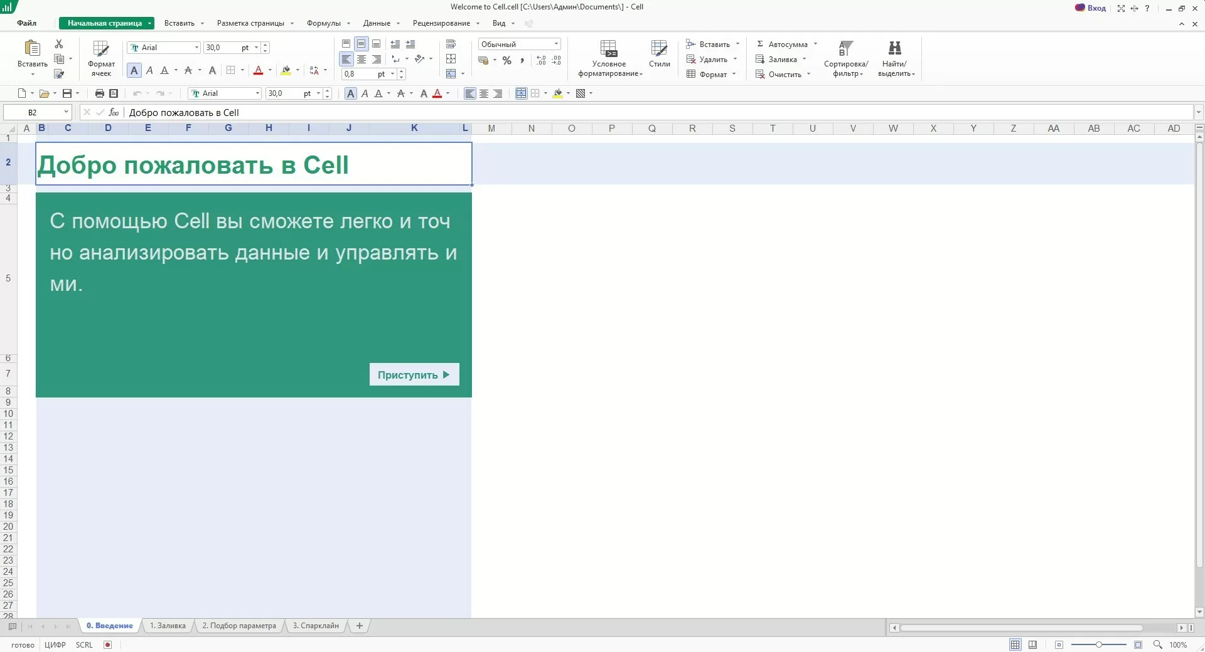The width and height of the screenshot is (1205, 652).
Task: Toggle italic formatting in the ribbon
Action: pyautogui.click(x=149, y=71)
